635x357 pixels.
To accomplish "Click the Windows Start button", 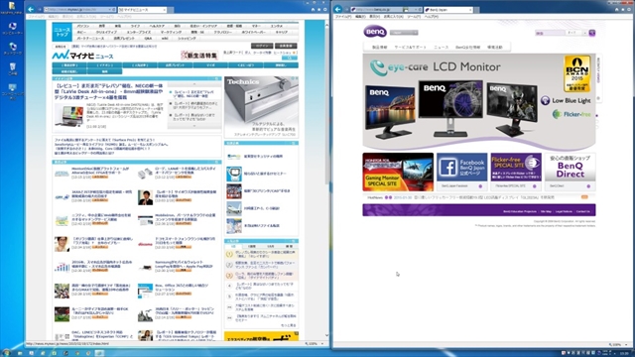I will [6, 353].
